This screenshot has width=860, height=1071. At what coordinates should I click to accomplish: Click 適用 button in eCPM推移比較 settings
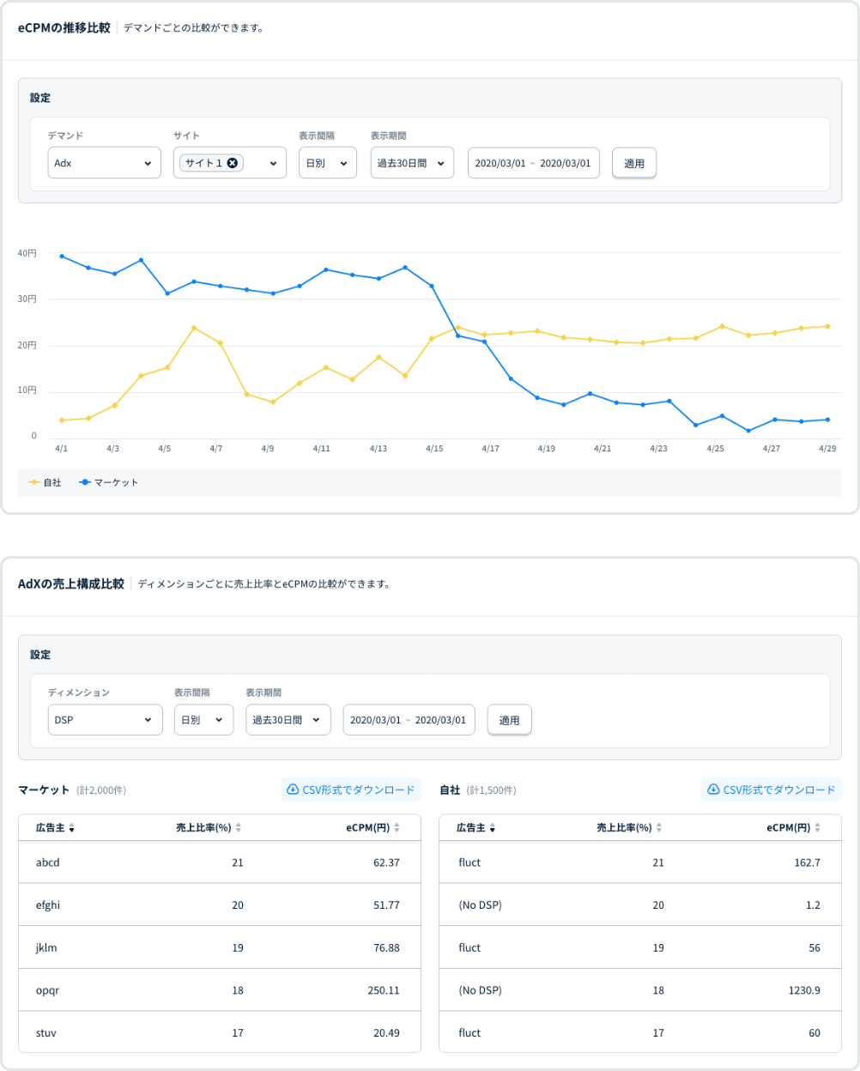tap(633, 163)
